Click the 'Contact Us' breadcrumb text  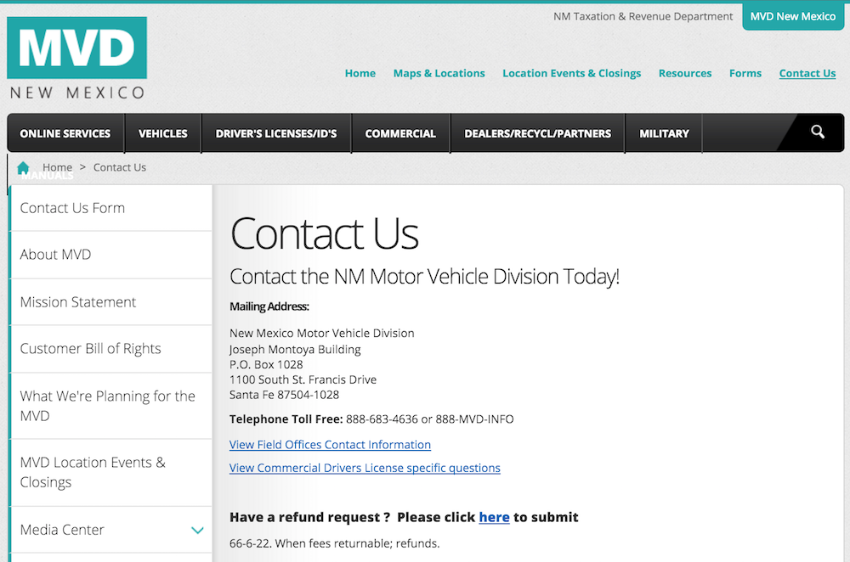pos(119,167)
